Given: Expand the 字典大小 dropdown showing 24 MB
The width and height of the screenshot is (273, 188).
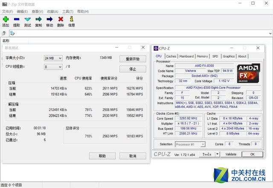Looking at the screenshot, I should [59, 58].
